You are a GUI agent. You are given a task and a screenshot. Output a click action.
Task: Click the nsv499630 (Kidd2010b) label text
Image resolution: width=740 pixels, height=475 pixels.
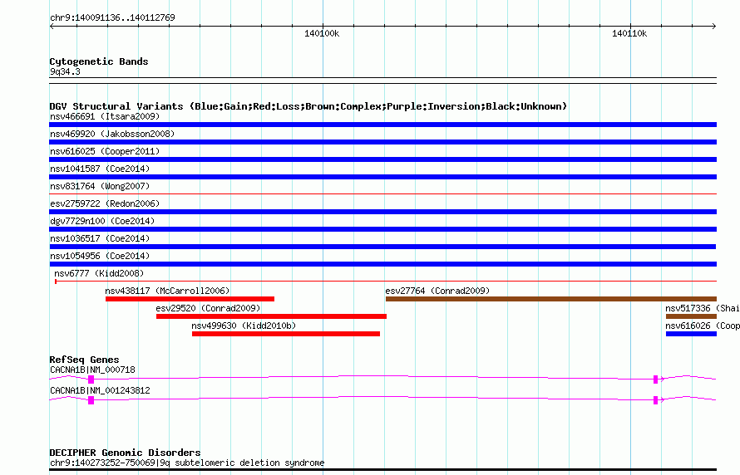[x=244, y=326]
